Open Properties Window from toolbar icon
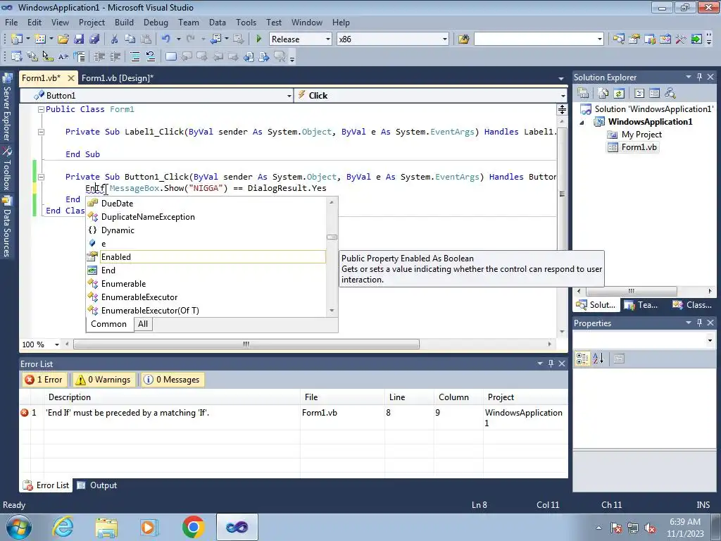 point(634,39)
